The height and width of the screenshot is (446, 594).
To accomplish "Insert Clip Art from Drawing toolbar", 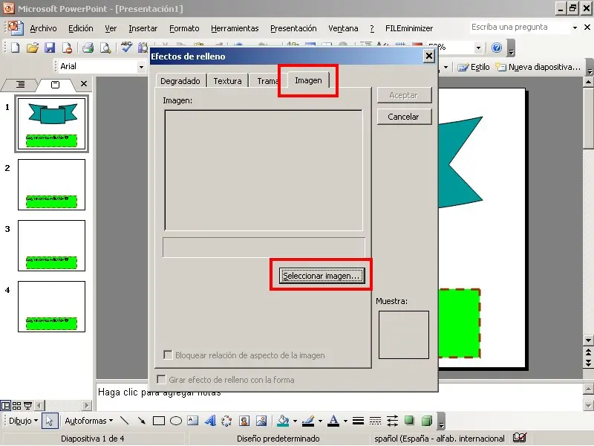I will [x=244, y=421].
